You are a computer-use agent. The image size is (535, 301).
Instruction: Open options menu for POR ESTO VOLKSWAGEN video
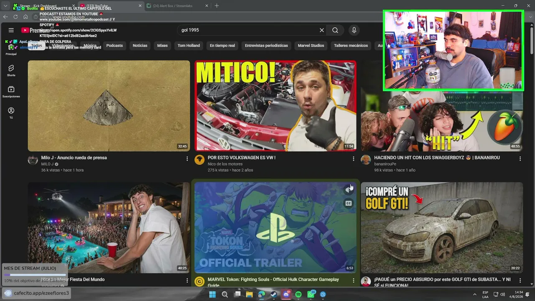(x=354, y=159)
